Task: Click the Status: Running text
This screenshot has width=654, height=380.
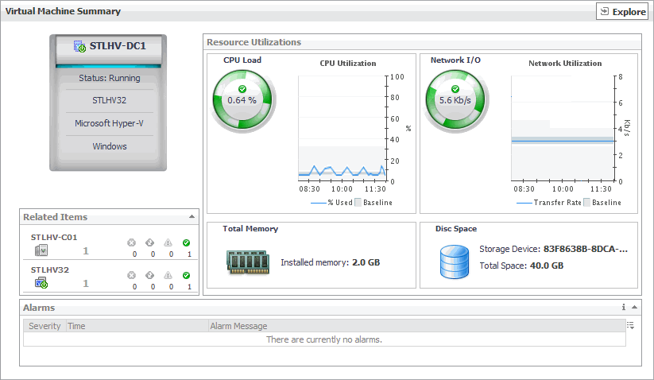Action: click(110, 78)
